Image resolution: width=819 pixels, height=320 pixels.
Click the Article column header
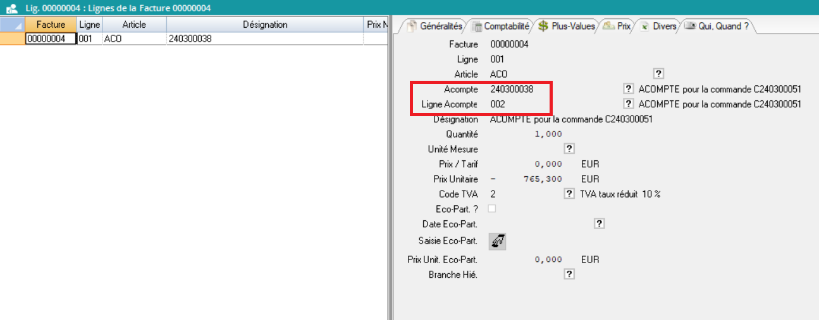[134, 25]
